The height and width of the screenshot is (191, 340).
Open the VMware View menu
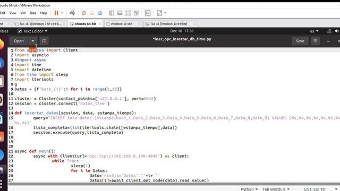(x=13, y=13)
